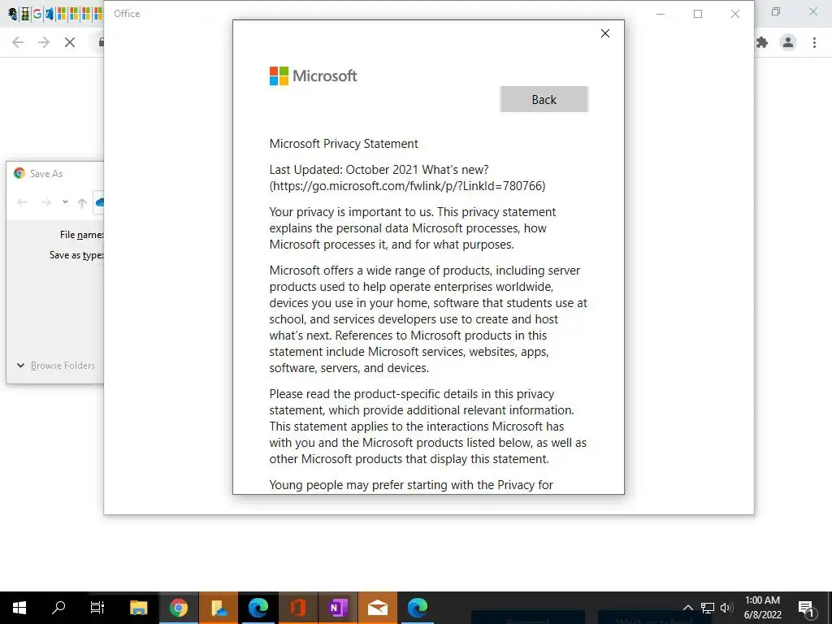Viewport: 832px width, 624px height.
Task: Click Chrome icon in Save As title bar
Action: (19, 173)
